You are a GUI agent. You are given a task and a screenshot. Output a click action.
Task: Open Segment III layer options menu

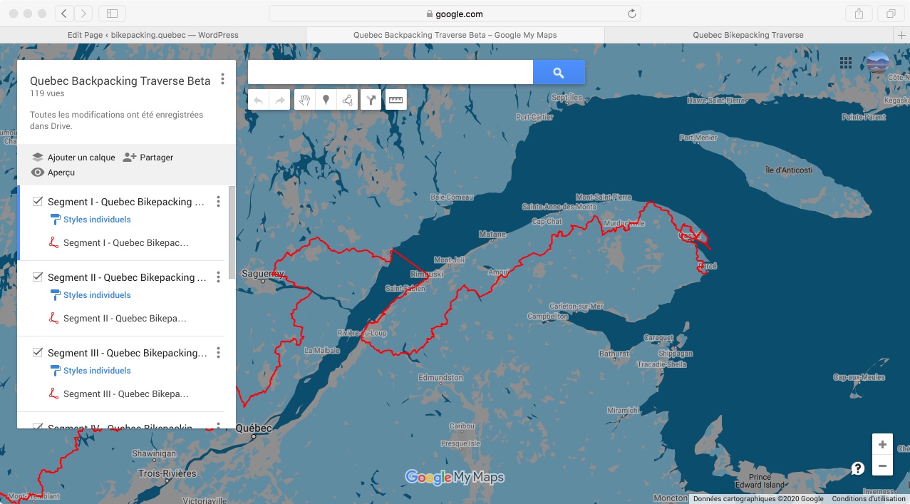[x=218, y=353]
